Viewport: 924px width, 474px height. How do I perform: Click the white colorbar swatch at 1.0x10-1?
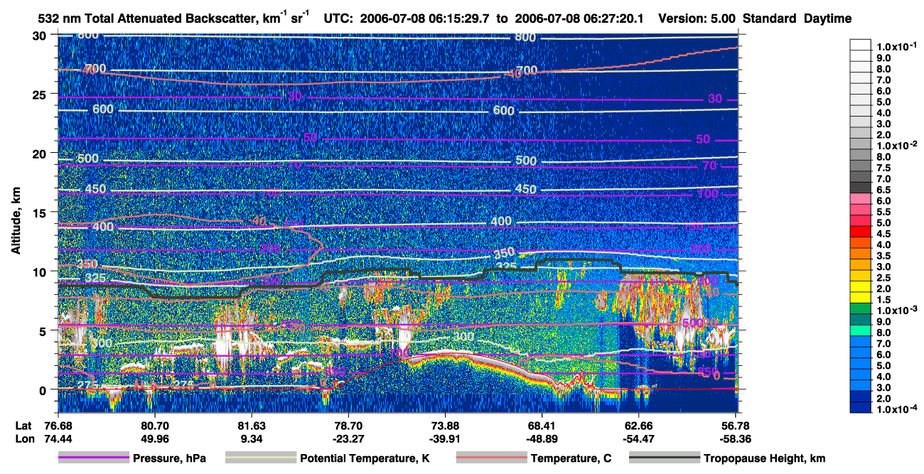[862, 44]
